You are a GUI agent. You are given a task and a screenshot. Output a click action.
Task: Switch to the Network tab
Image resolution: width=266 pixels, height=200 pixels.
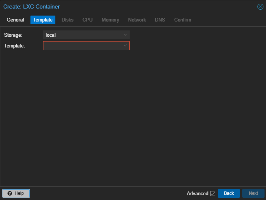coord(137,20)
